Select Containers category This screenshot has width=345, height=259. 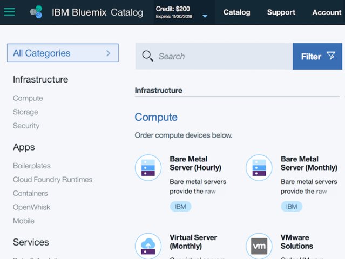[x=30, y=193]
